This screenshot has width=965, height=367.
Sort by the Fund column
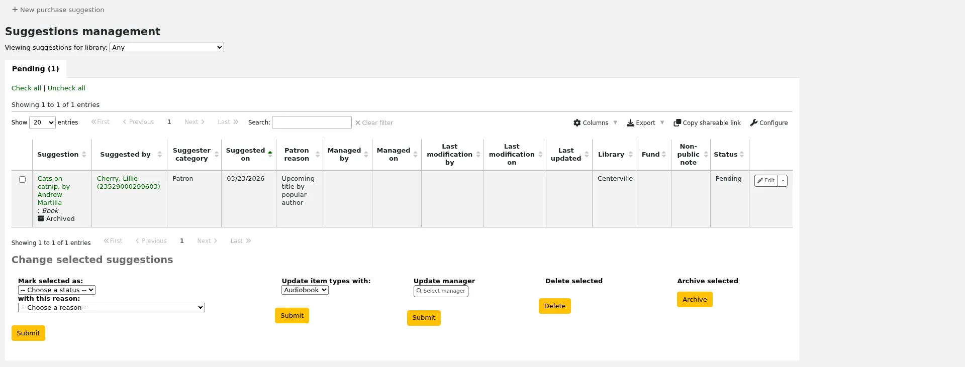(654, 154)
